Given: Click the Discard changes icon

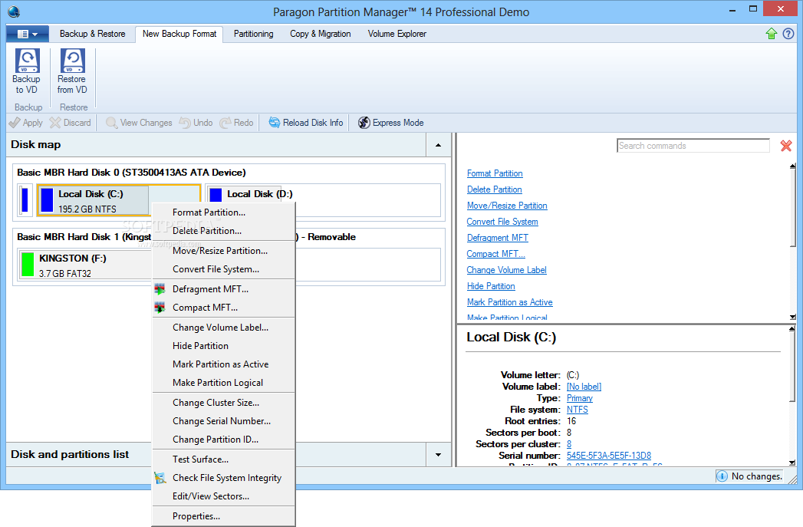Looking at the screenshot, I should (x=54, y=123).
